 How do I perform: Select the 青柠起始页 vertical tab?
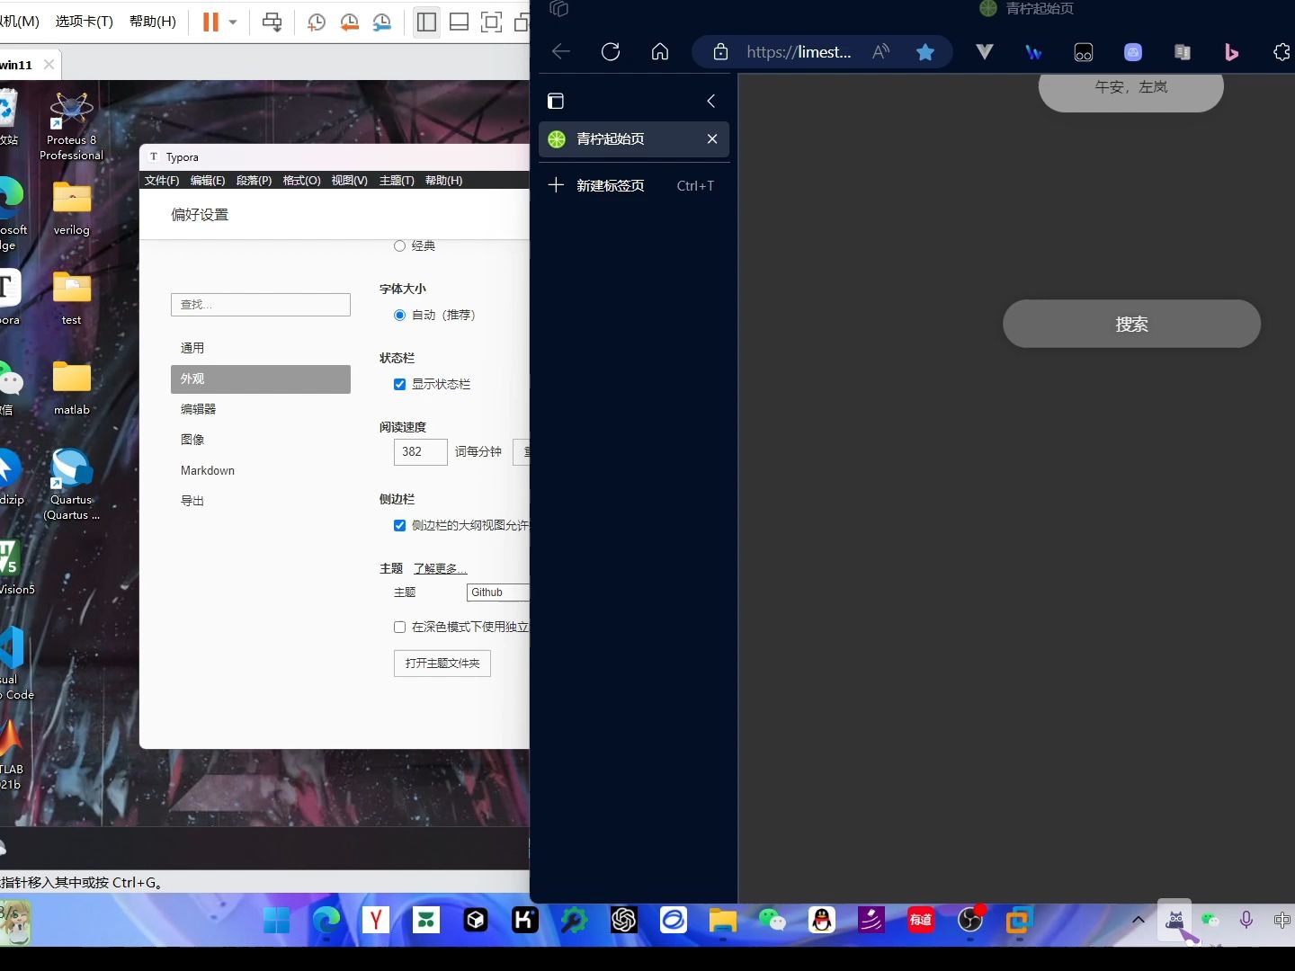click(634, 139)
